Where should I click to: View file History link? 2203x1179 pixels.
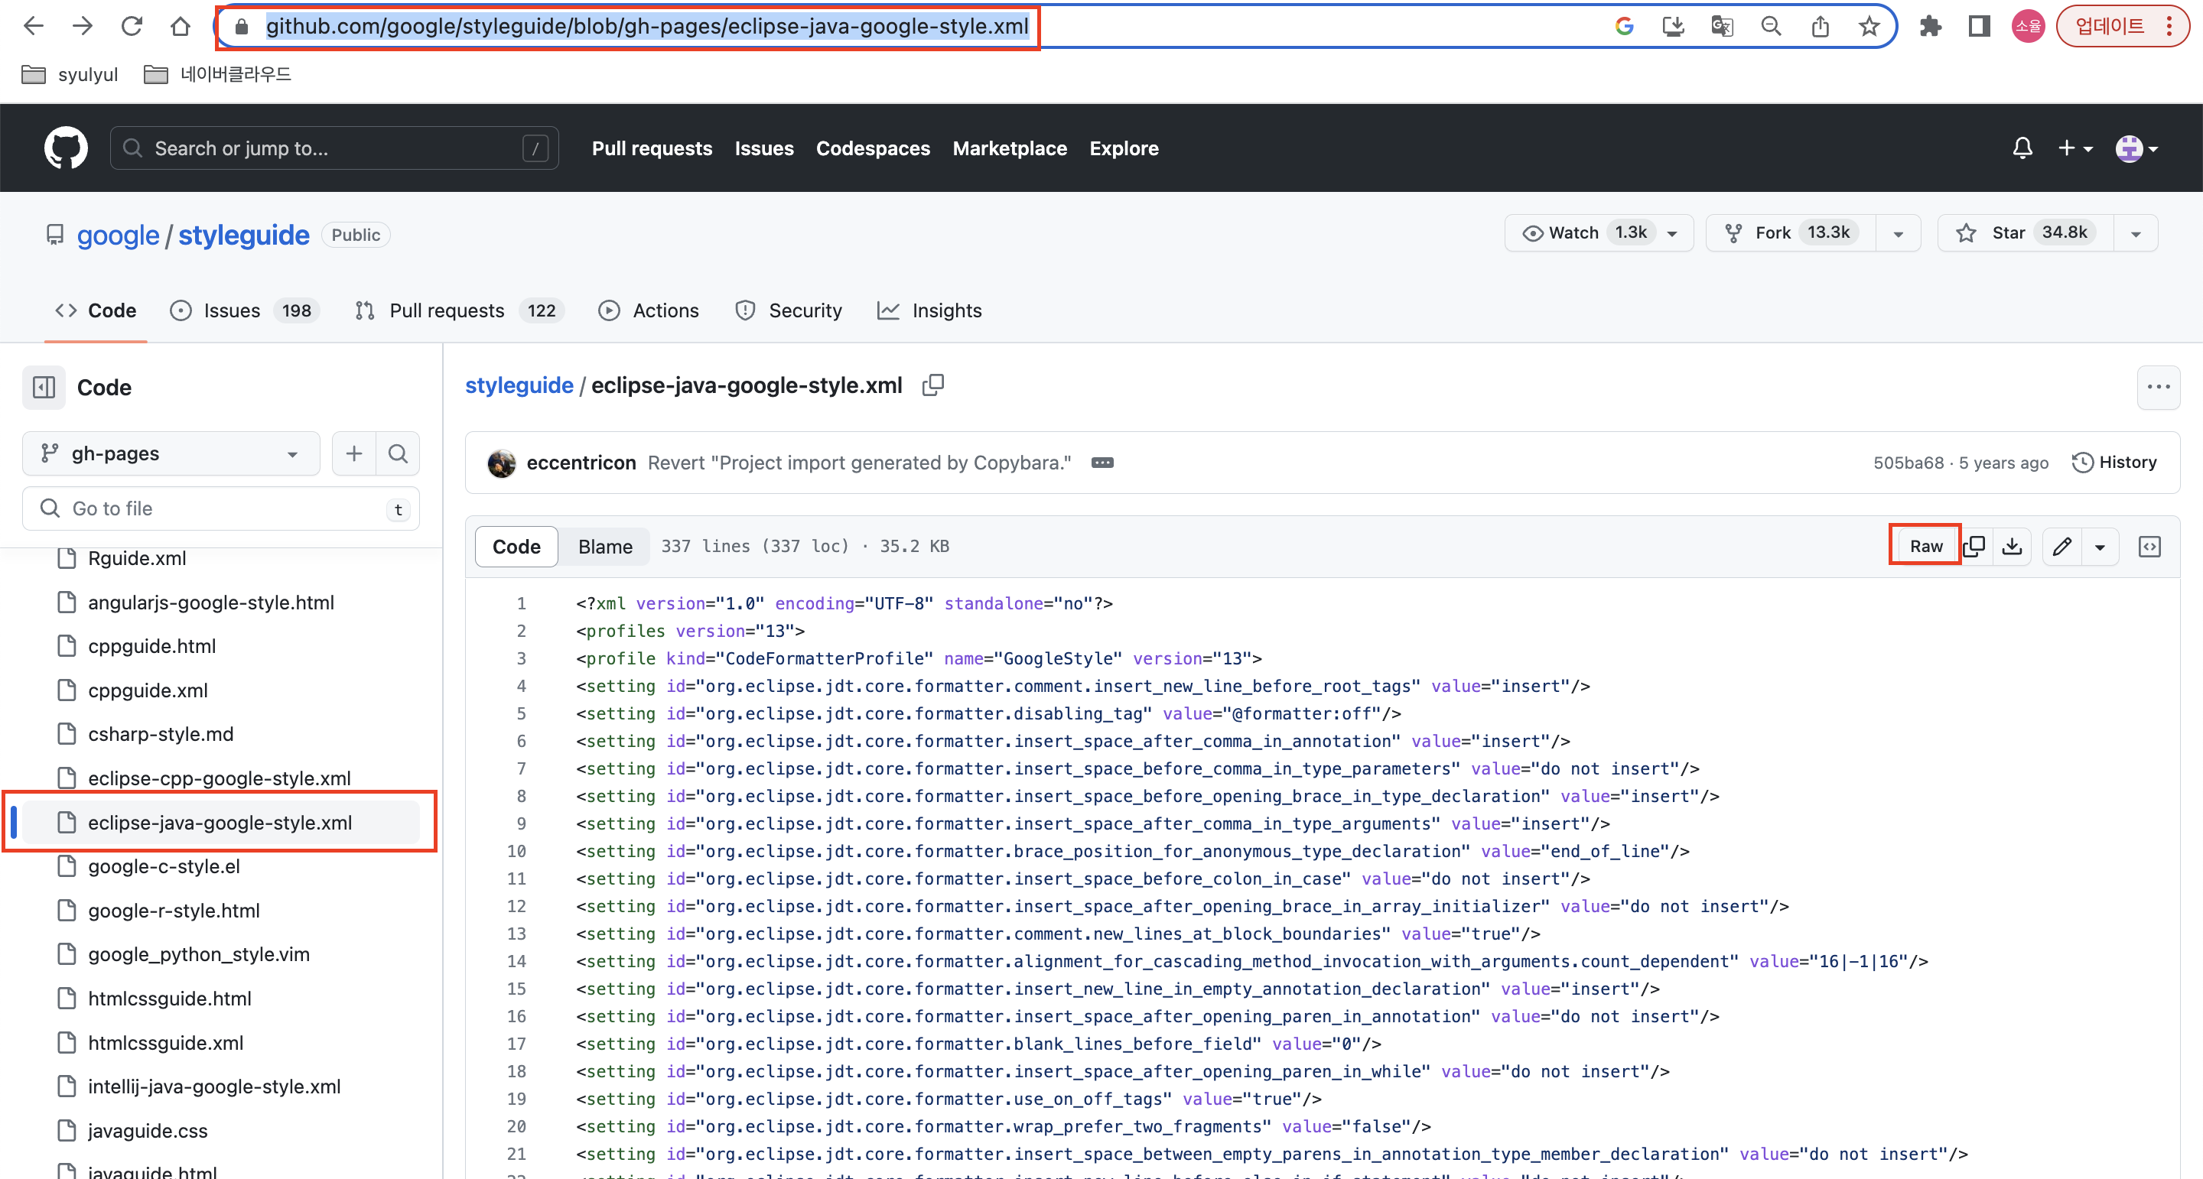point(2114,463)
